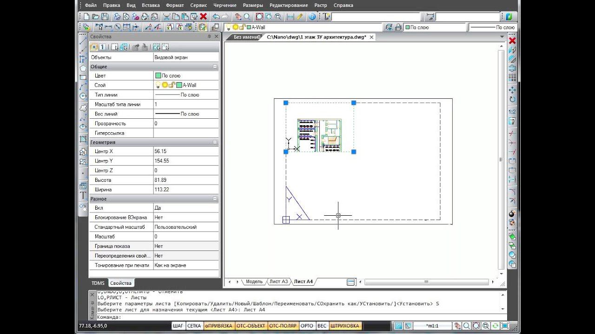Click the Pan hand icon in status bar
This screenshot has height=334, width=595.
[457, 326]
